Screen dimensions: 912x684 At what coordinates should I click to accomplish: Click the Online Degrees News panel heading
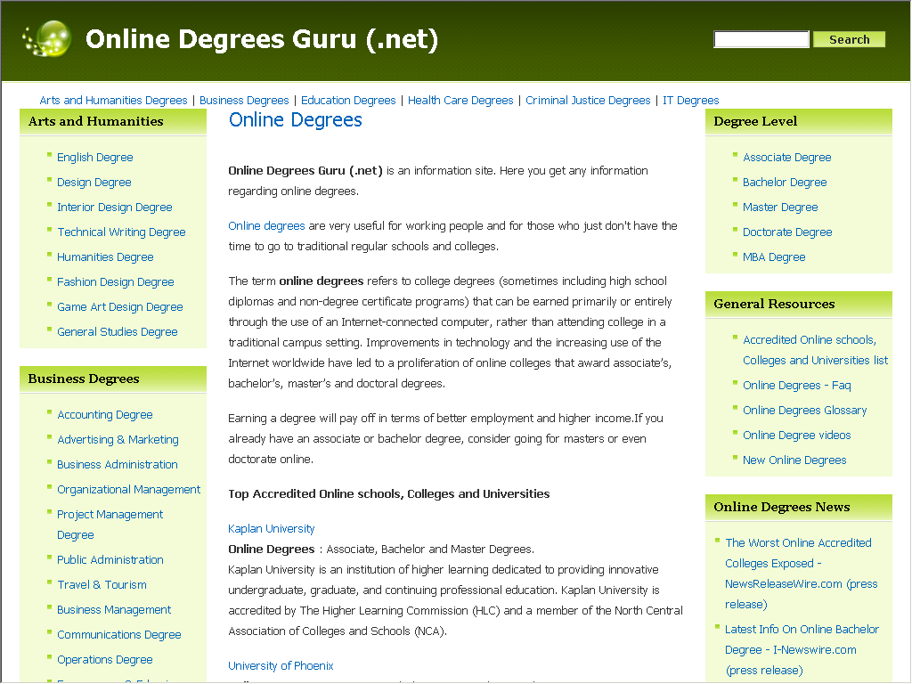coord(782,507)
